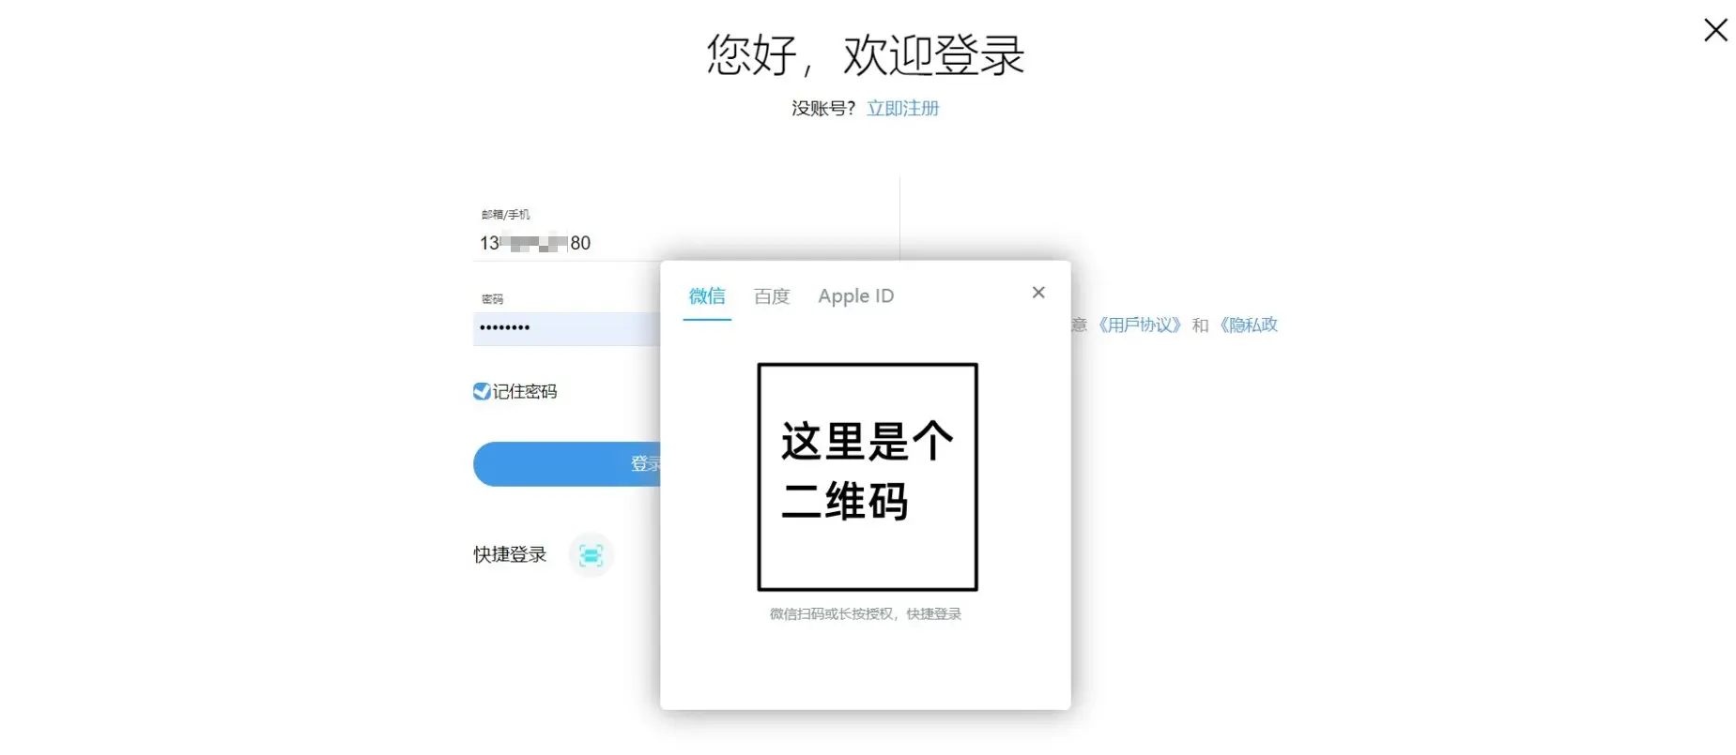Switch to the 微信 tab
Image resolution: width=1736 pixels, height=755 pixels.
coord(706,296)
